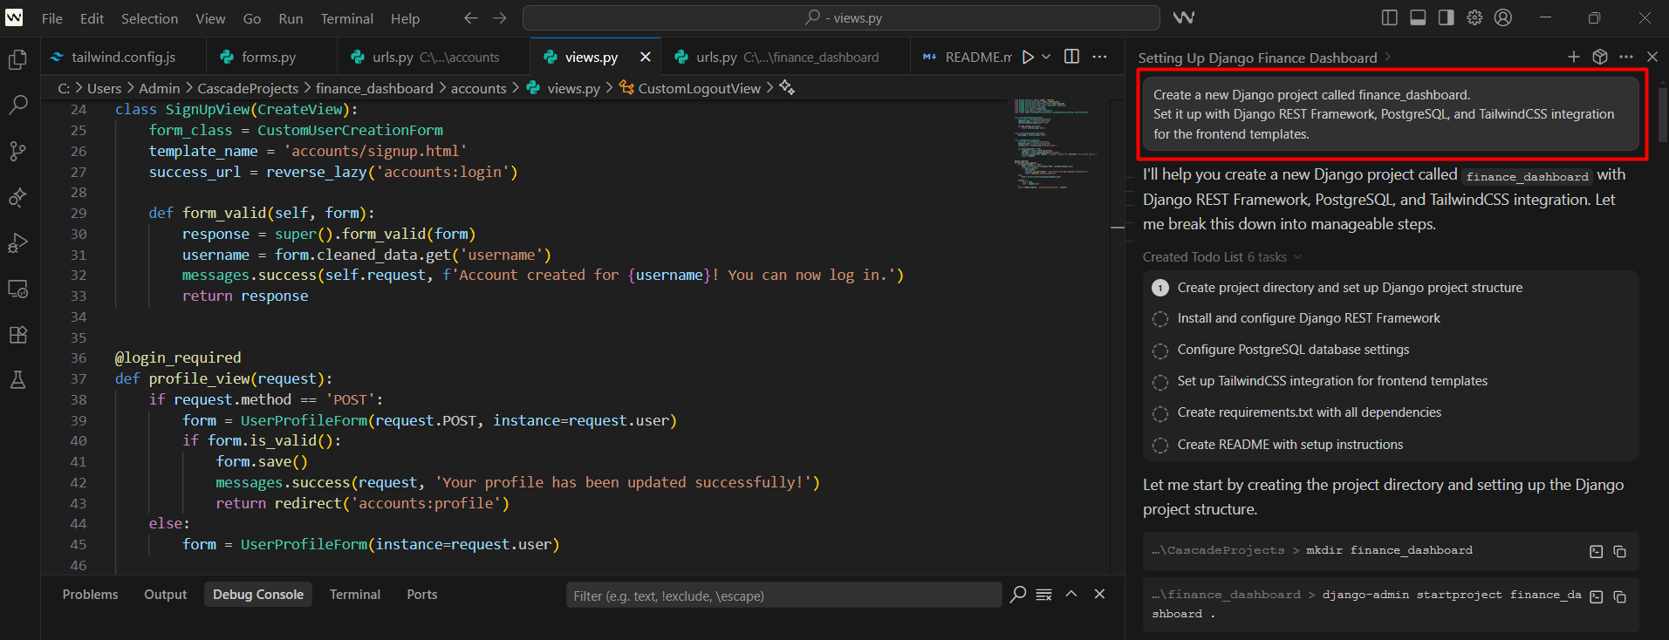Select CascadeProjects in breadcrumb

click(248, 88)
